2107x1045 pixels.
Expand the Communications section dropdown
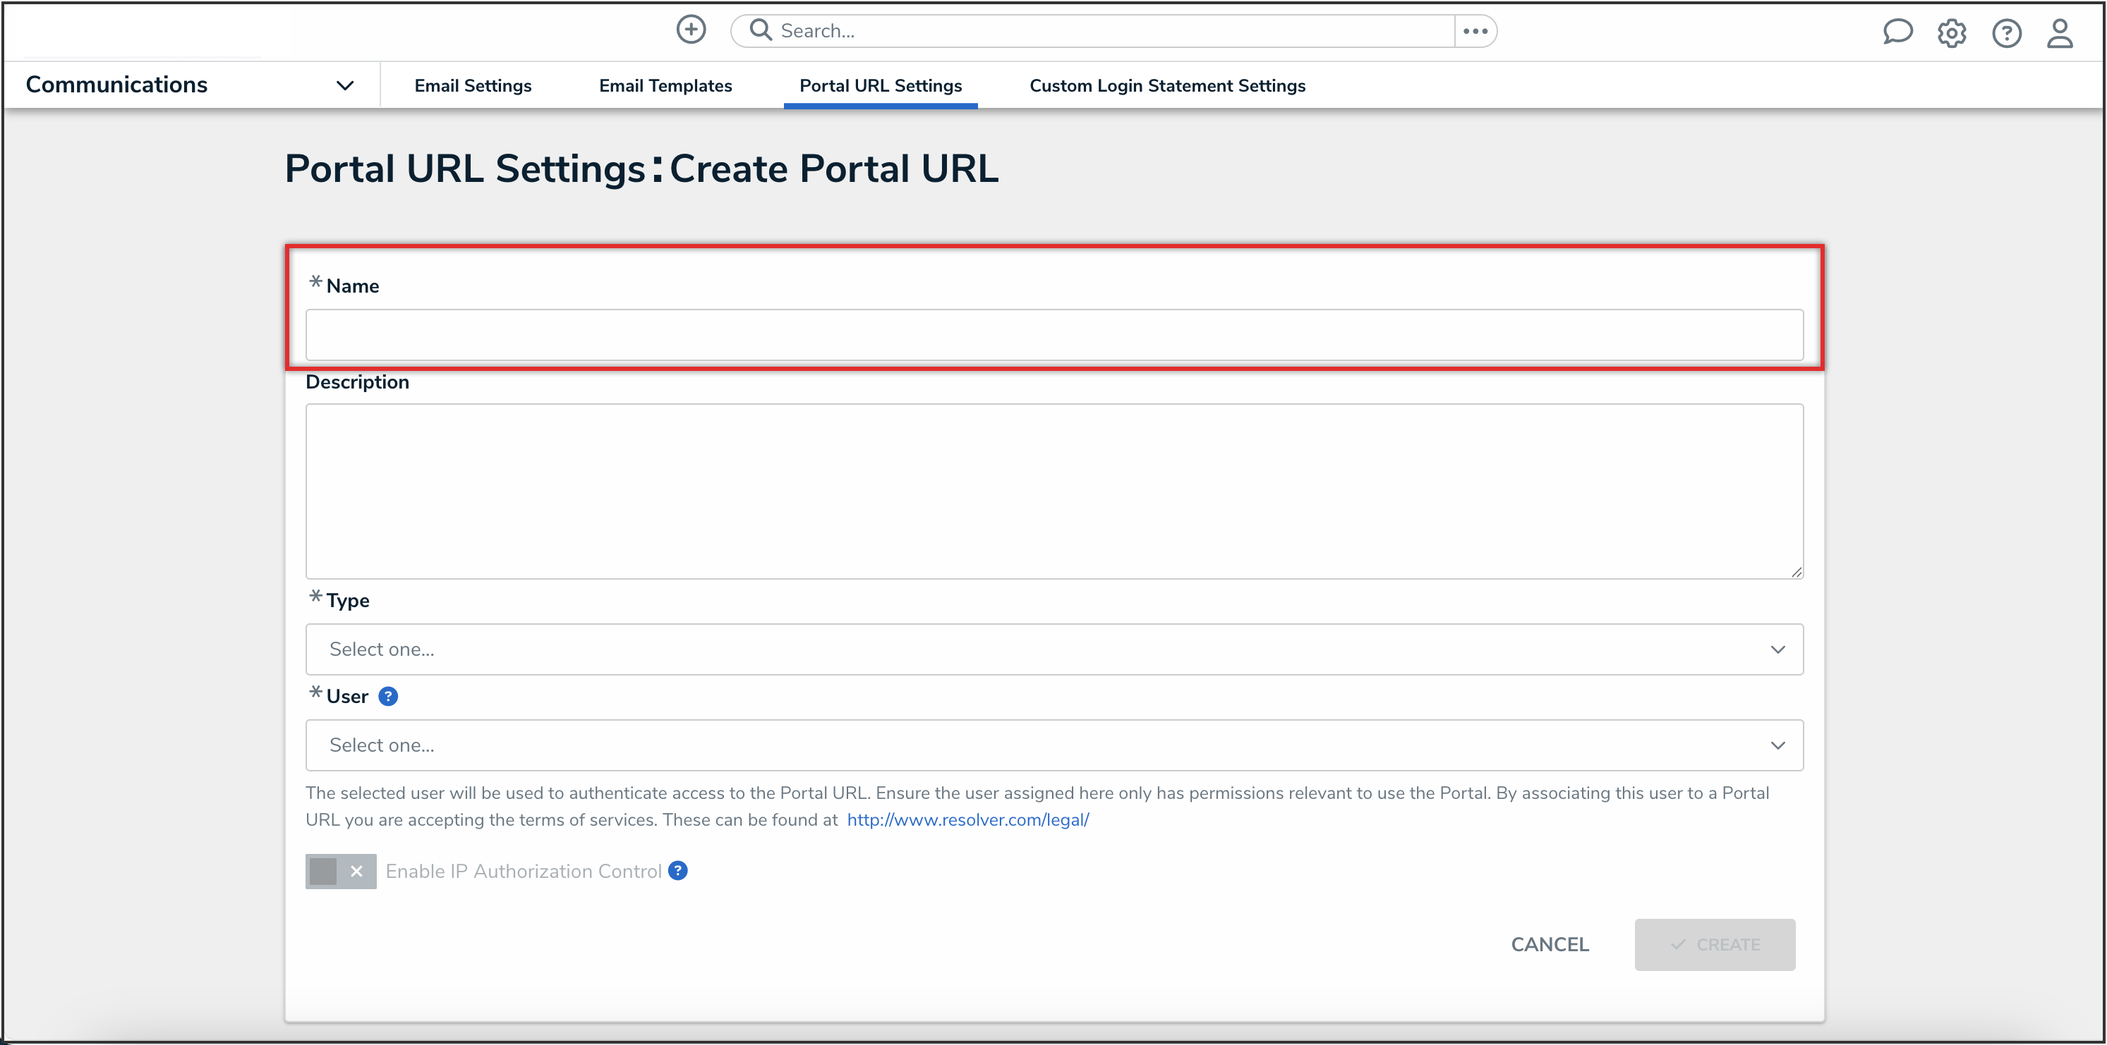345,85
